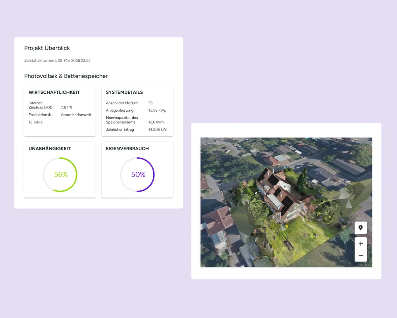Open the aerial 3D house view

(286, 202)
